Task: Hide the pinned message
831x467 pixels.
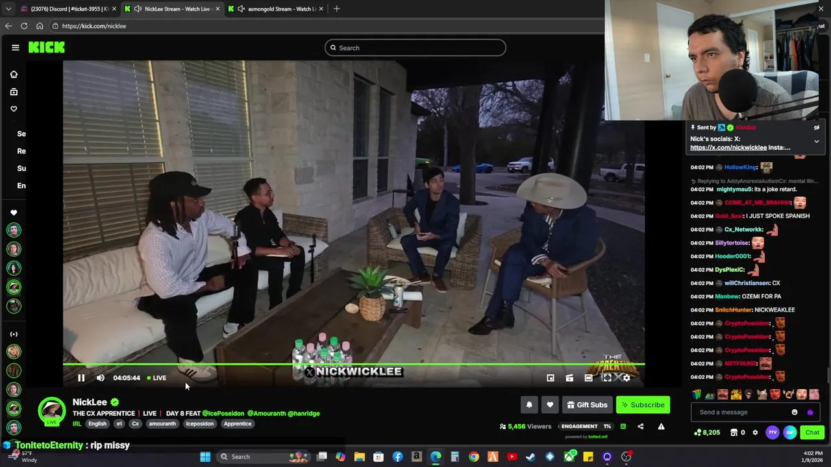Action: pos(816,128)
